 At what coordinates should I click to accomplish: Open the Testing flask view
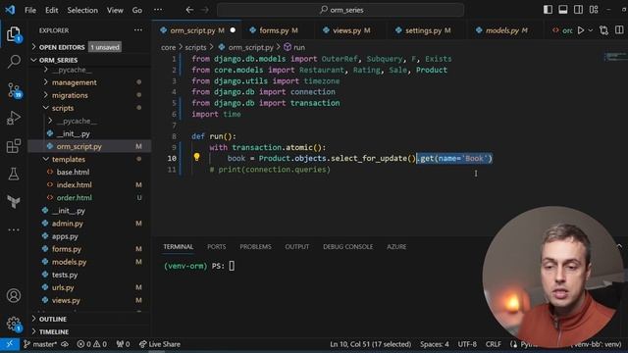pyautogui.click(x=14, y=174)
